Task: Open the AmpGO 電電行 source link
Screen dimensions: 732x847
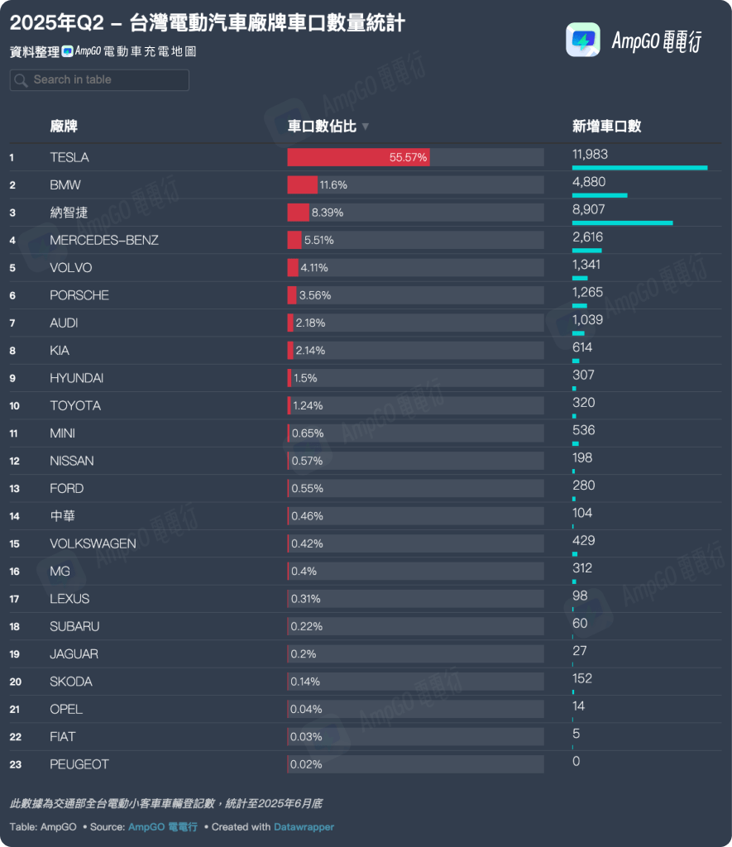Action: (162, 826)
